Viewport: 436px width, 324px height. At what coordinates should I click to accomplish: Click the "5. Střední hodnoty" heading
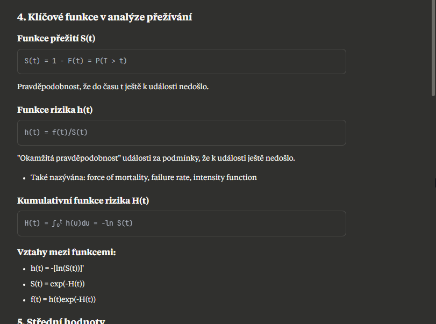click(61, 321)
